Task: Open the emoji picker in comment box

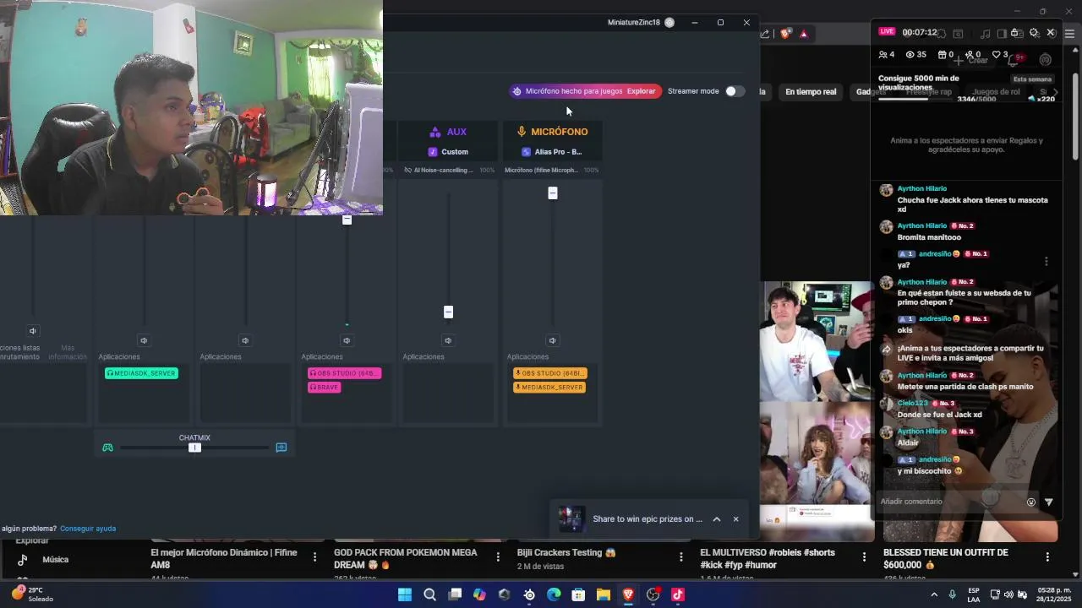Action: click(x=1031, y=502)
